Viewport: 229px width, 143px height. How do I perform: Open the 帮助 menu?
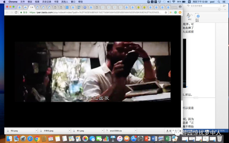[81, 2]
